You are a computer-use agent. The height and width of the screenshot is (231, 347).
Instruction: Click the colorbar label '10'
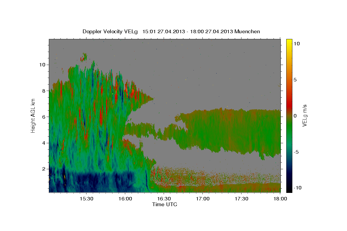(x=296, y=44)
